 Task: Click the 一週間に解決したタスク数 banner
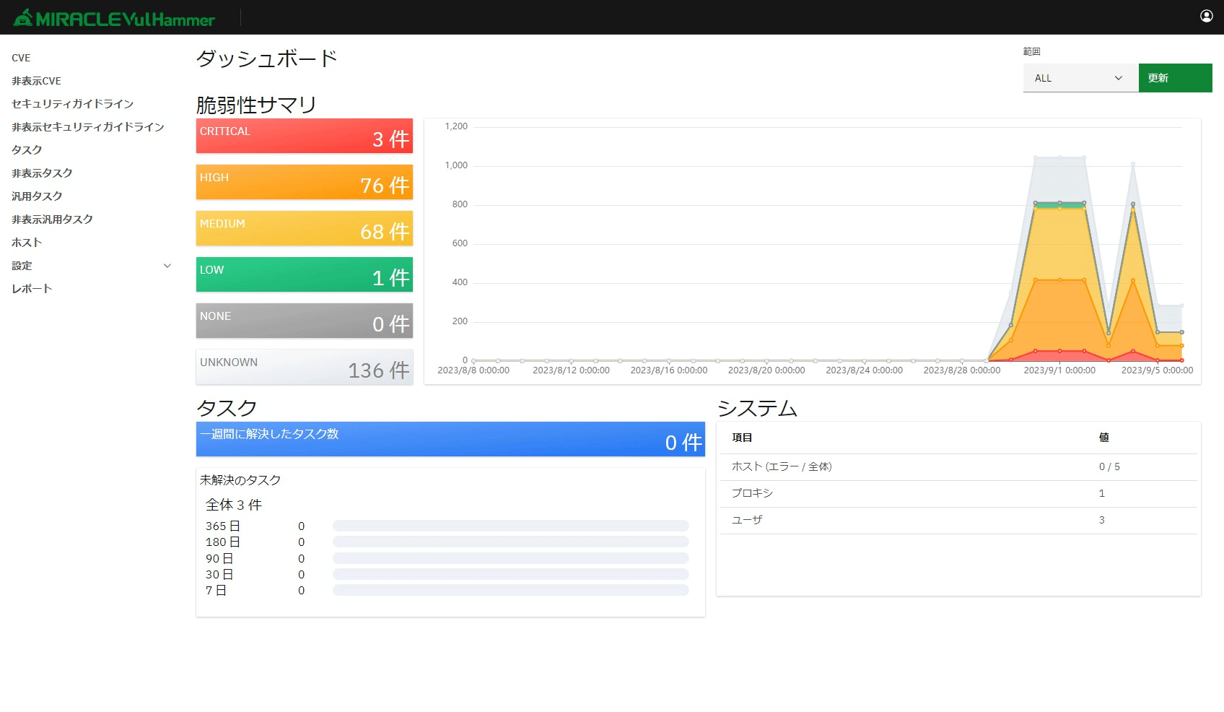coord(450,439)
